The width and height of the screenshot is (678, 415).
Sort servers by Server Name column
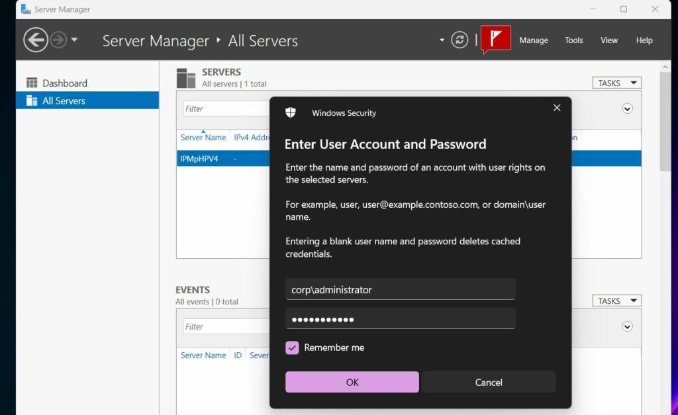tap(203, 138)
